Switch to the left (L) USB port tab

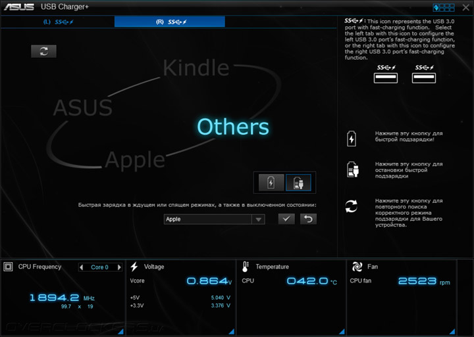pyautogui.click(x=58, y=22)
